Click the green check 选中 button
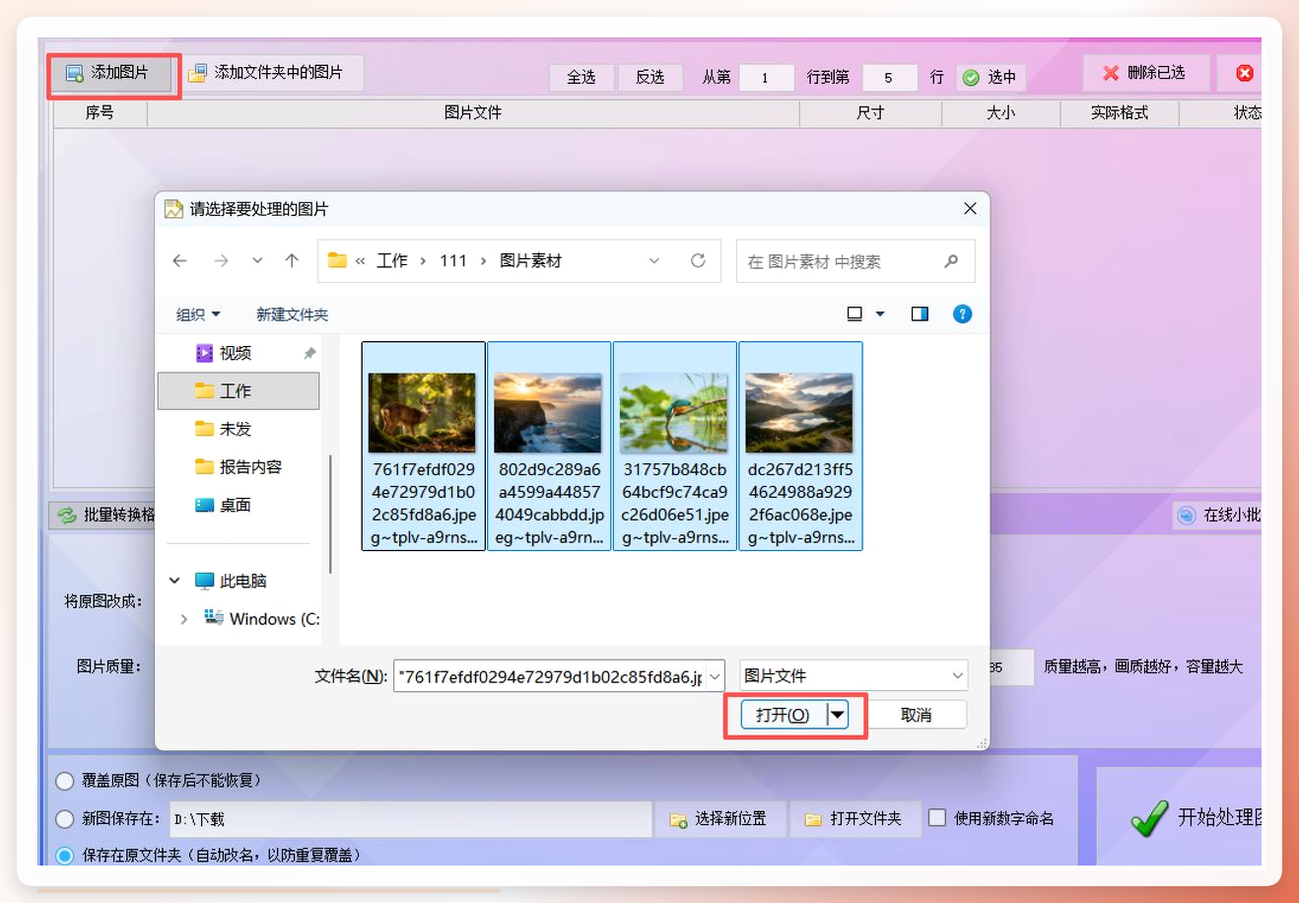 click(991, 77)
